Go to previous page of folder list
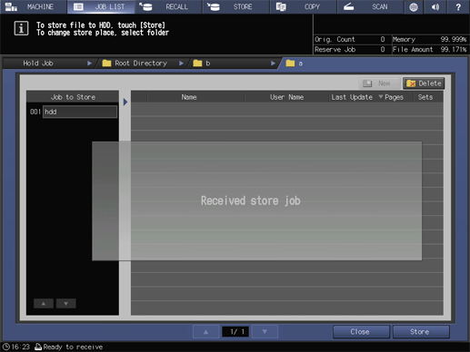The height and width of the screenshot is (352, 470). tap(205, 332)
